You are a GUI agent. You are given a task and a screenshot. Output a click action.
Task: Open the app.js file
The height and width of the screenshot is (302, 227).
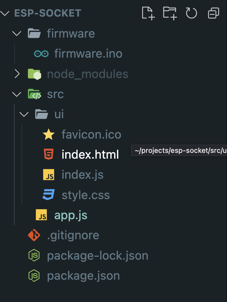(x=71, y=216)
